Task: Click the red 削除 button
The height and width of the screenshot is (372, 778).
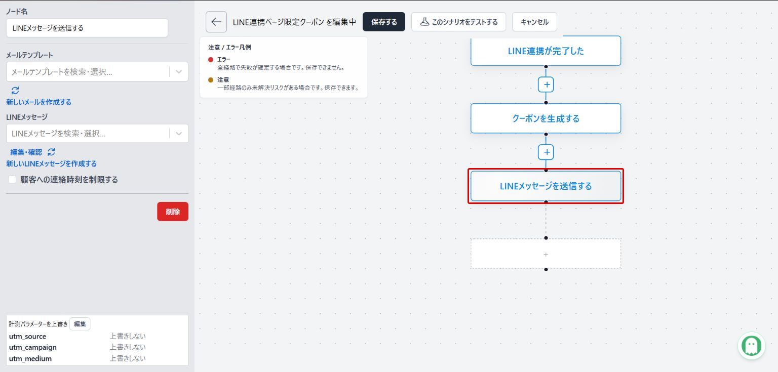Action: click(173, 212)
